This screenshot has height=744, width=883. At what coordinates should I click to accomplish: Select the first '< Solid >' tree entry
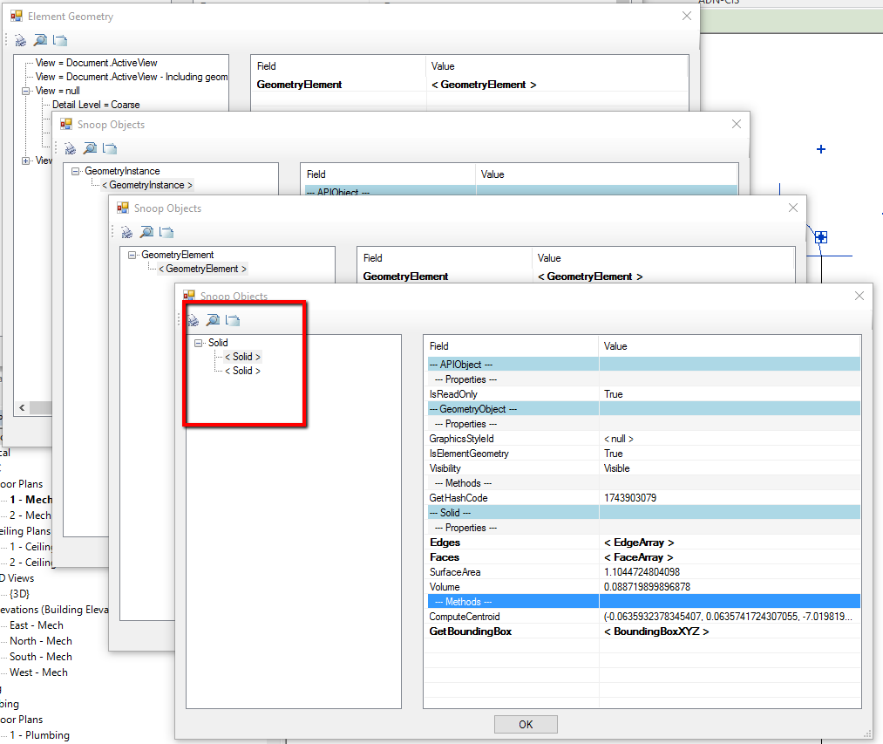point(242,357)
